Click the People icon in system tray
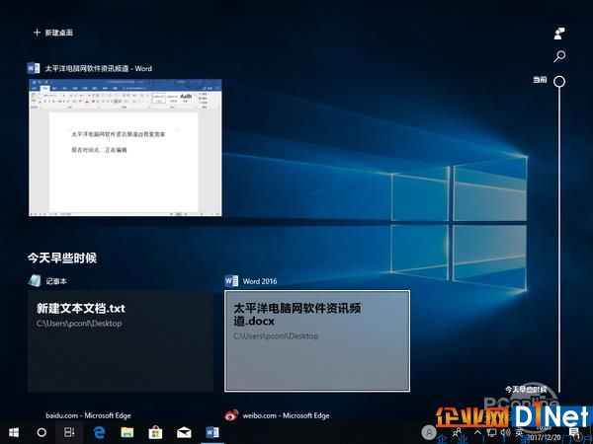The height and width of the screenshot is (444, 593). [x=458, y=432]
